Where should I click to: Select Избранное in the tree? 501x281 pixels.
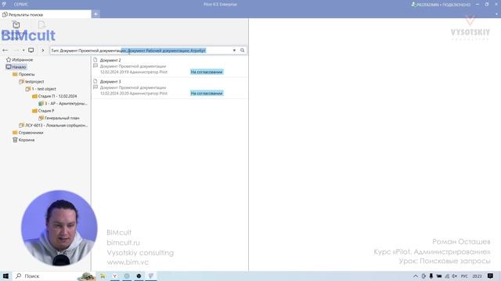(23, 59)
